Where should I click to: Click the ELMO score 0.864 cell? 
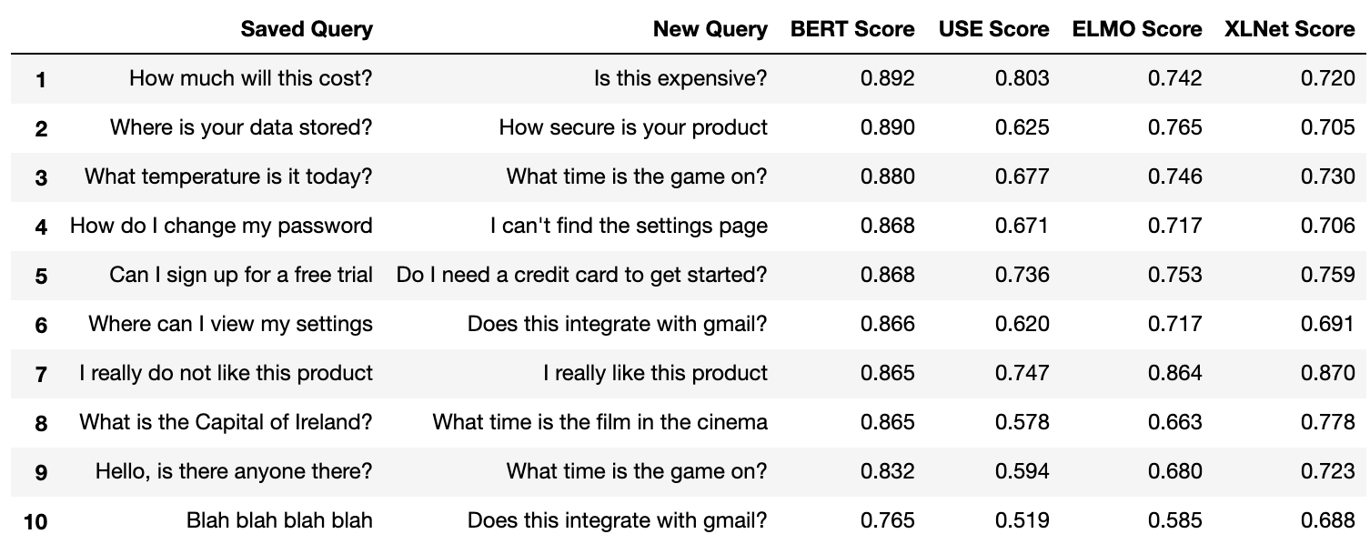point(1174,373)
